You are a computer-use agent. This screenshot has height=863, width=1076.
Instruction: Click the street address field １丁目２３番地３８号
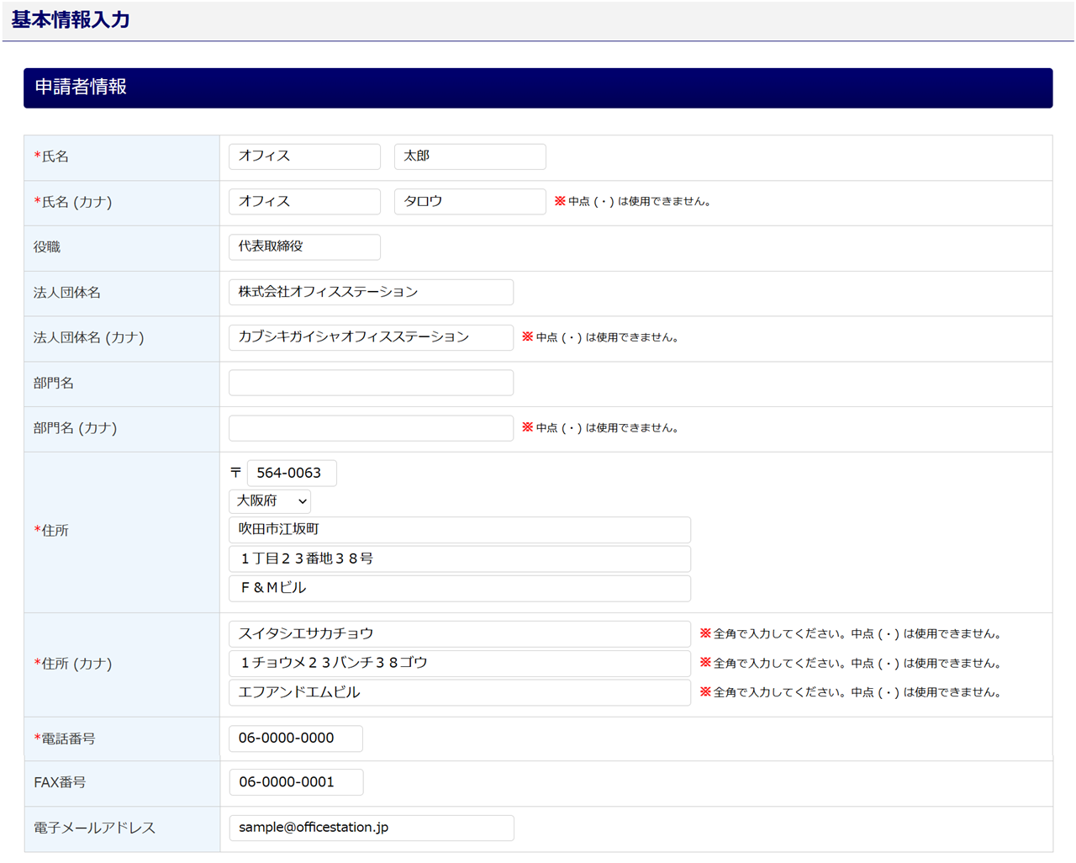tap(459, 559)
